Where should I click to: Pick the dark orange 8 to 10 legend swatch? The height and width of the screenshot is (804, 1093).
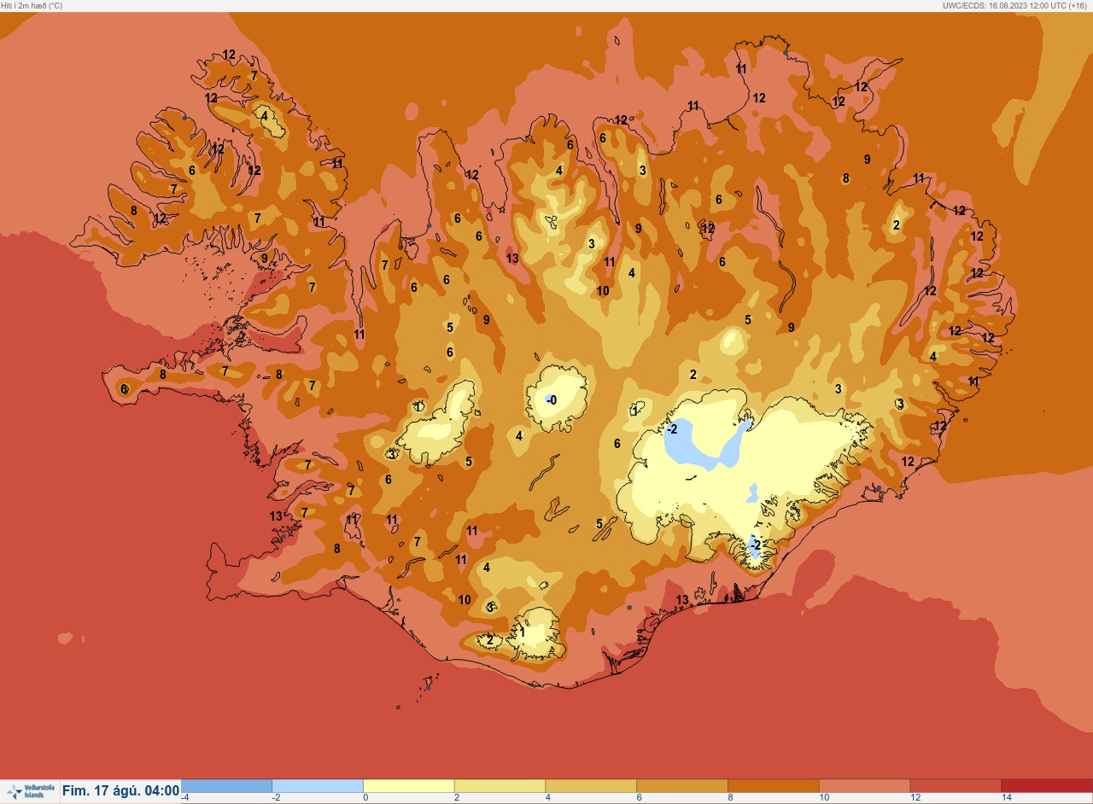(773, 786)
